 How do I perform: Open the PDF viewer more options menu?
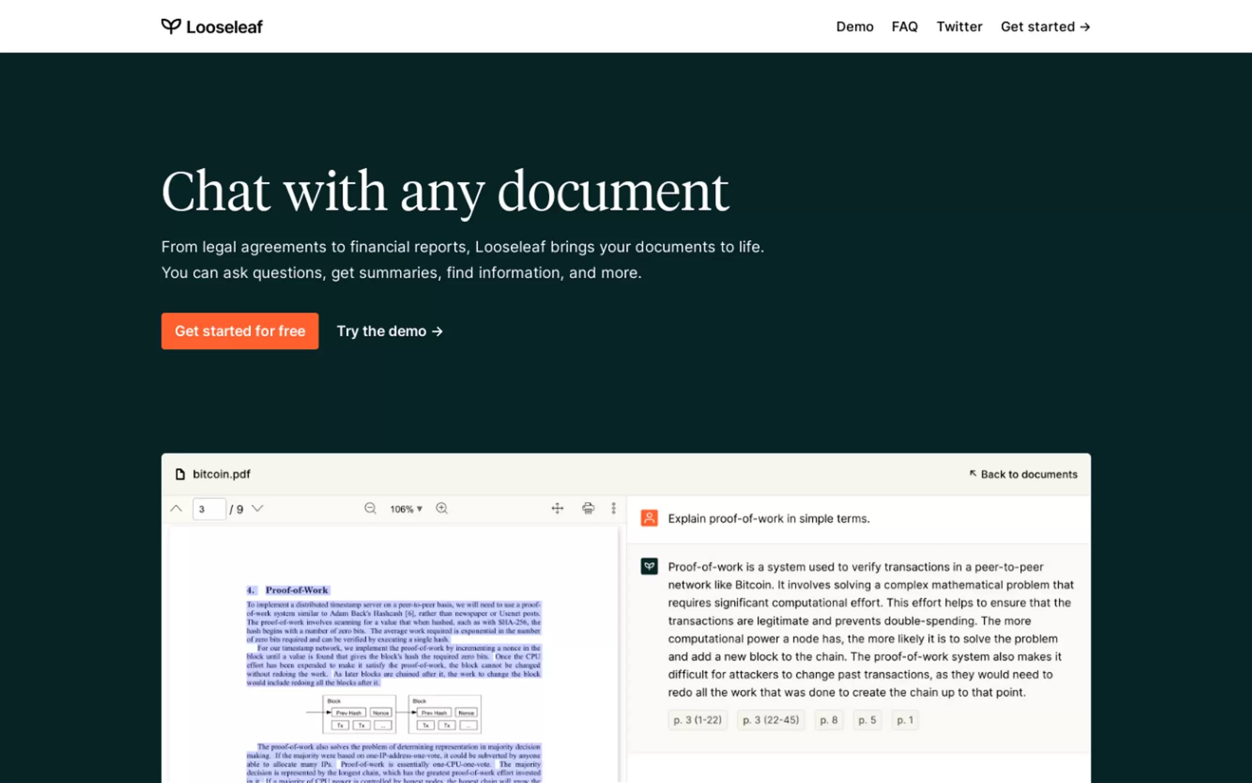(x=614, y=508)
